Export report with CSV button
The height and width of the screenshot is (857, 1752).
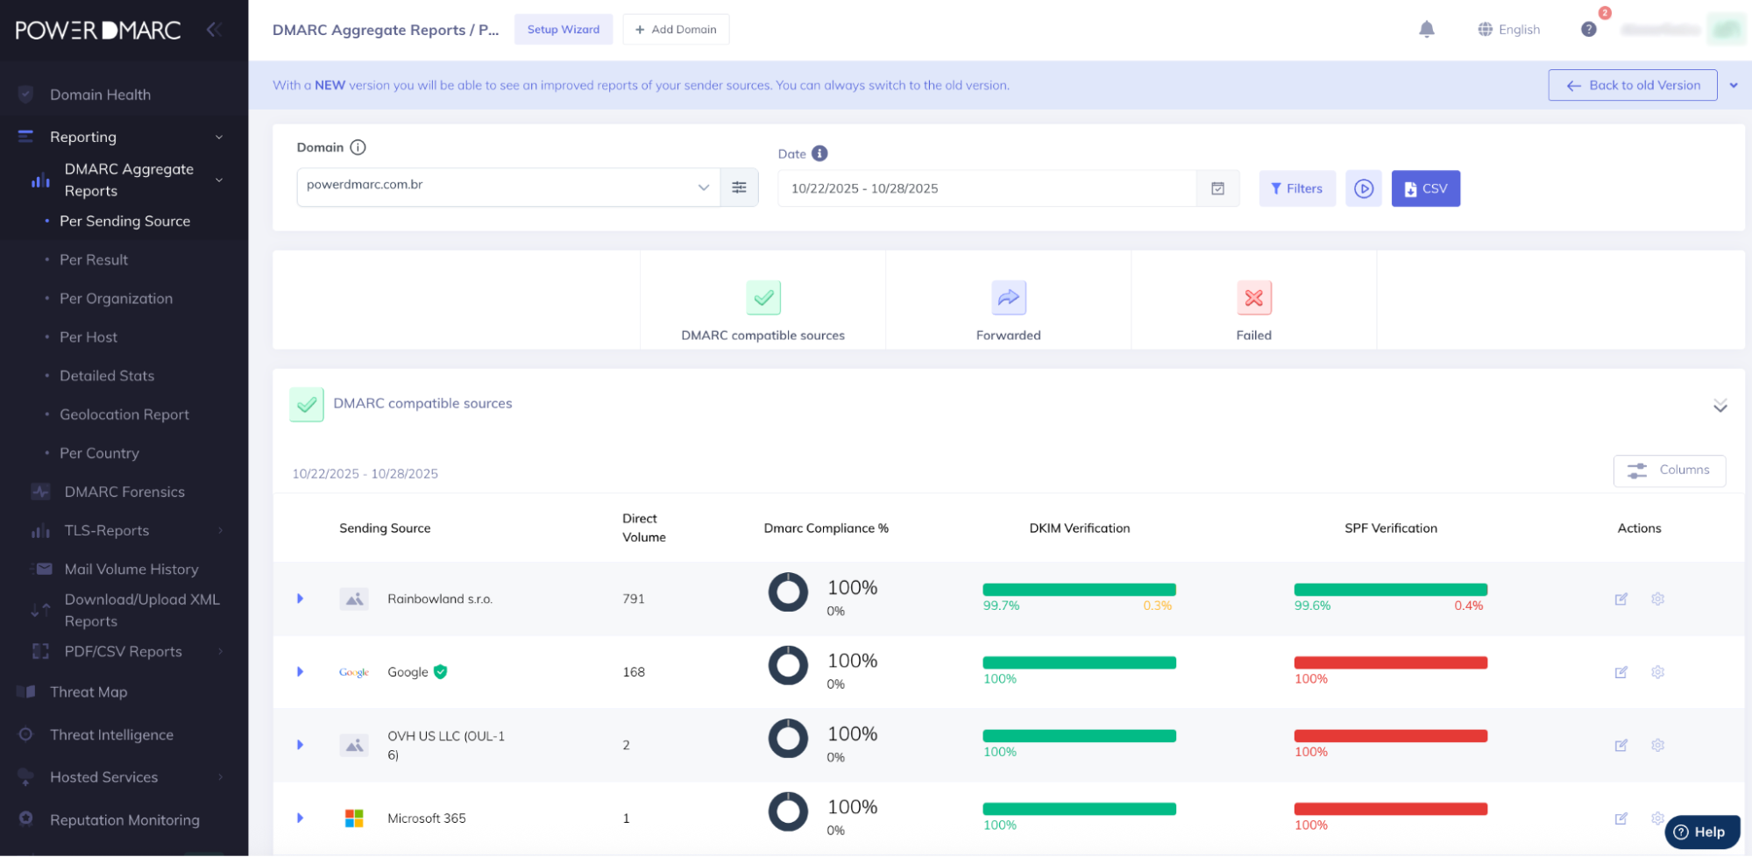(1425, 188)
